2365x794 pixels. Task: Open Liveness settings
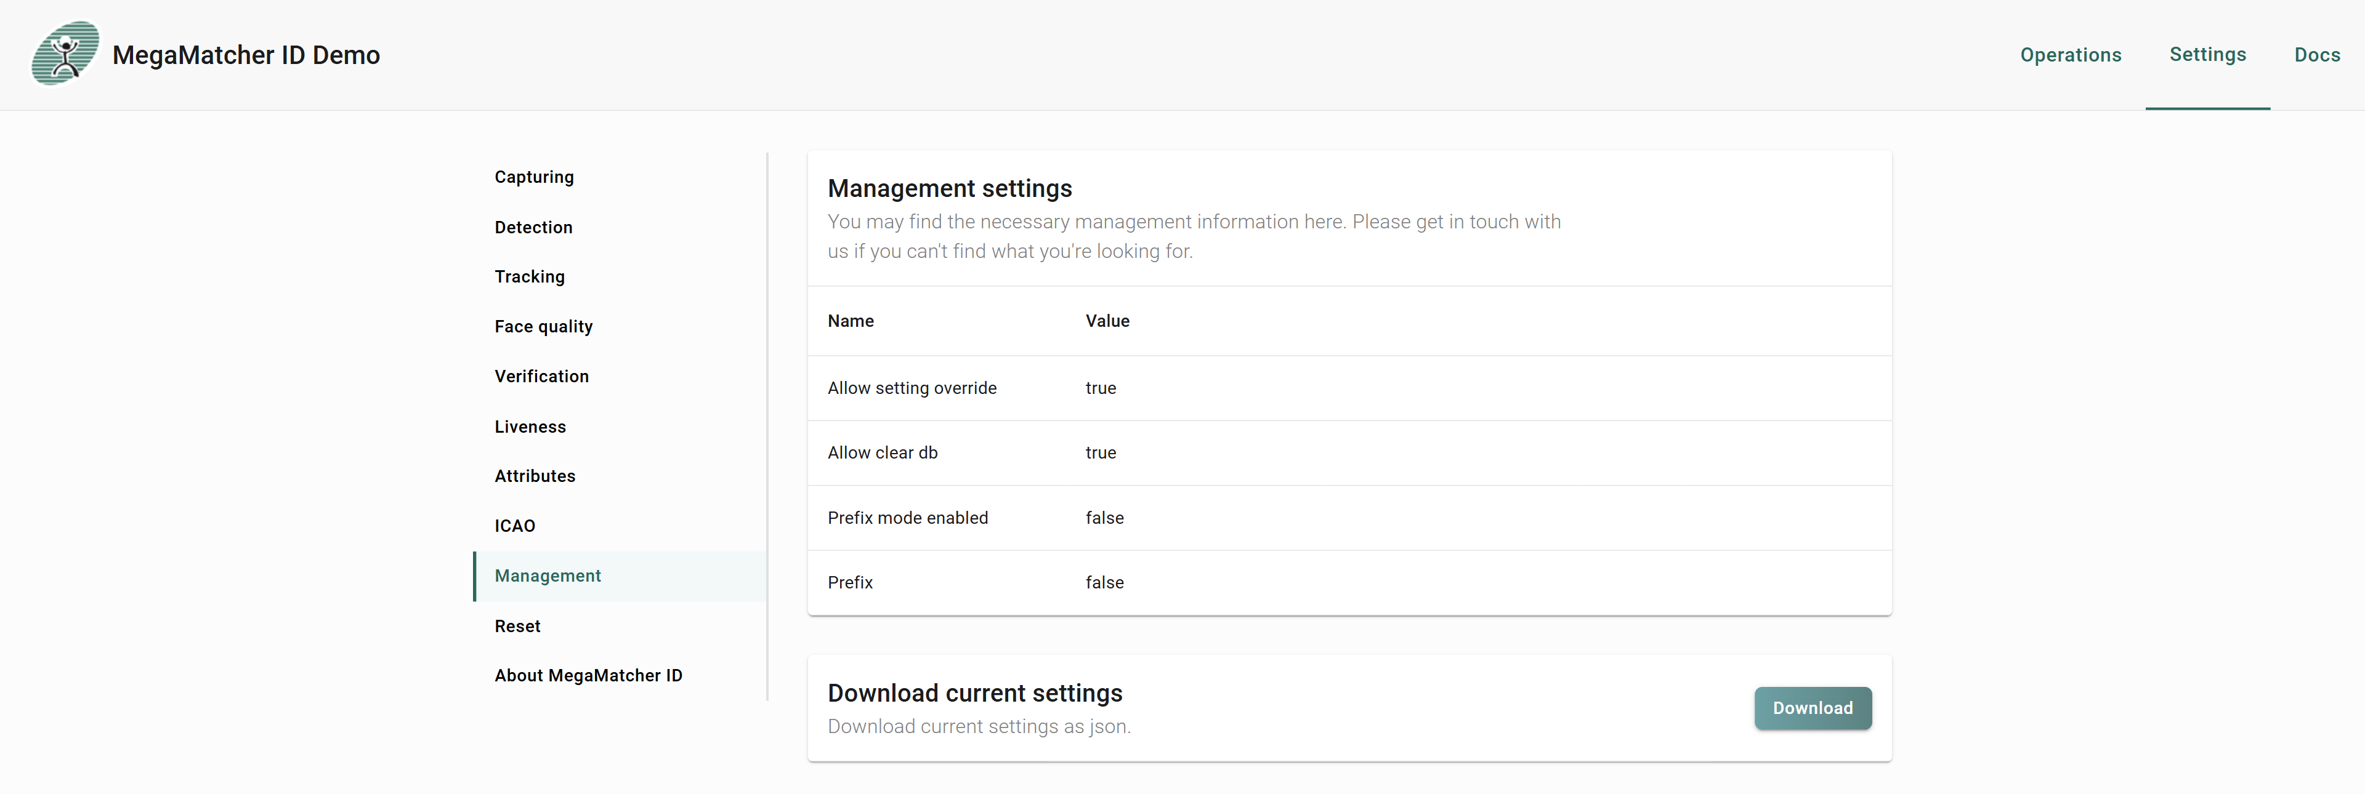coord(621,427)
